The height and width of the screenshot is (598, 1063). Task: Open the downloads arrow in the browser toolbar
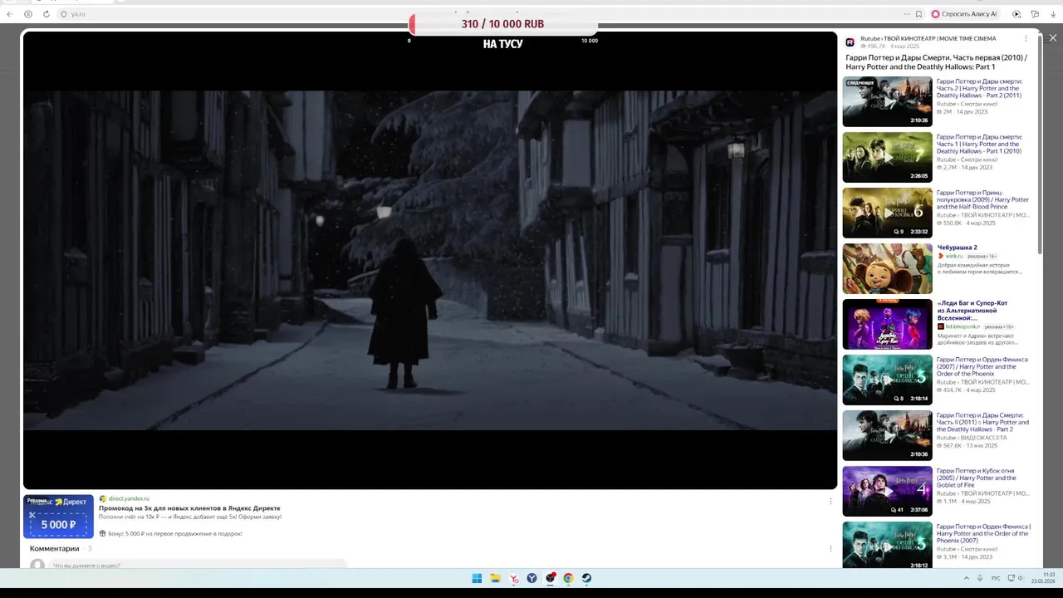[x=1053, y=14]
